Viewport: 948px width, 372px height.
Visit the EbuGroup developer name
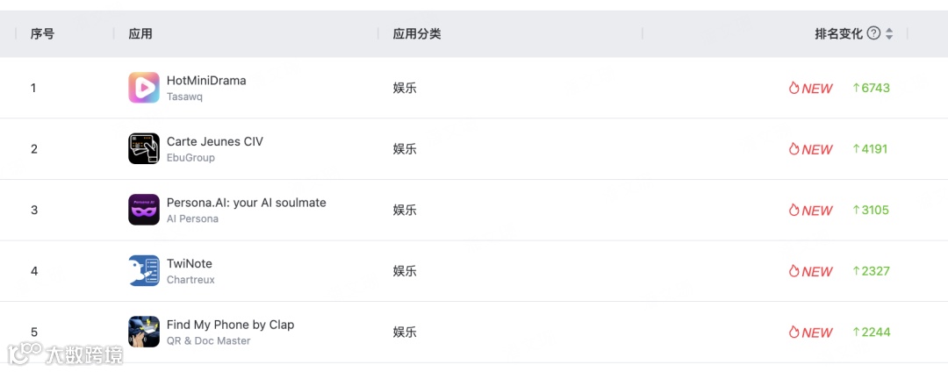pyautogui.click(x=190, y=158)
